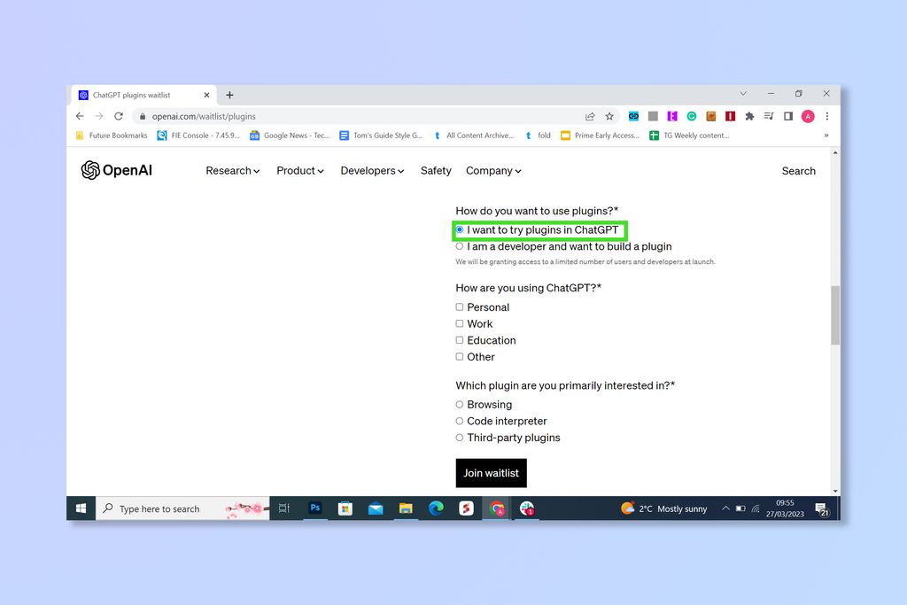Open Slack from the taskbar
907x605 pixels.
527,508
